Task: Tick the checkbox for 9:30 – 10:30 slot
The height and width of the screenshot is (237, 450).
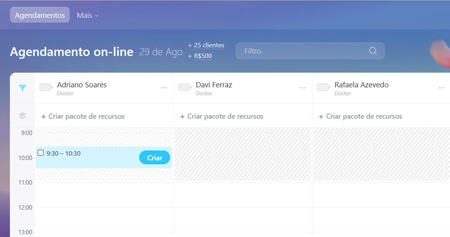Action: tap(40, 153)
